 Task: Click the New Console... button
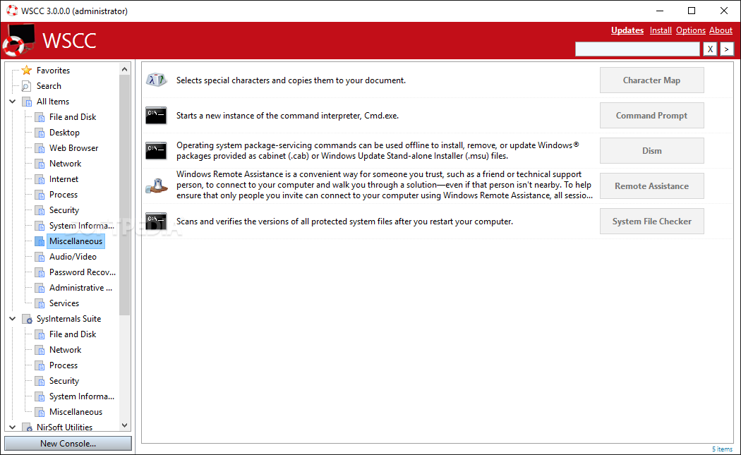68,443
